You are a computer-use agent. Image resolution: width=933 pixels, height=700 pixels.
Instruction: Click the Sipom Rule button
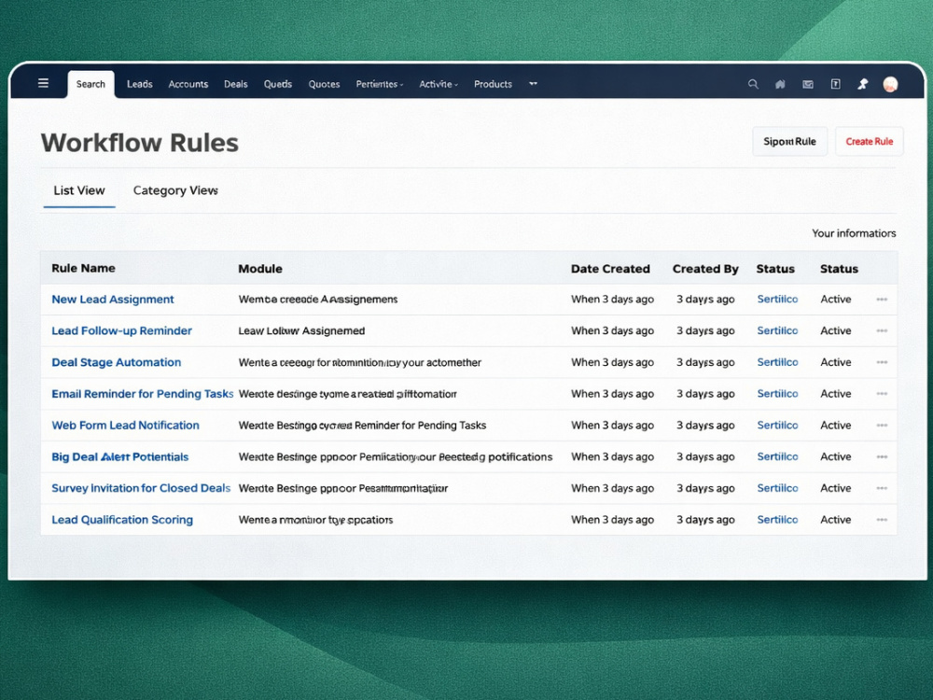pyautogui.click(x=789, y=142)
